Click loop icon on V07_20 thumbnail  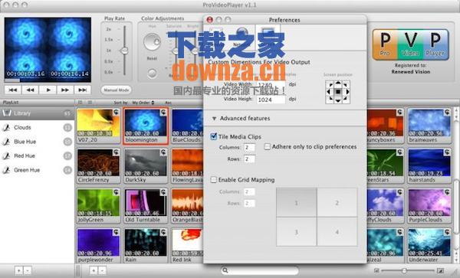tap(117, 113)
